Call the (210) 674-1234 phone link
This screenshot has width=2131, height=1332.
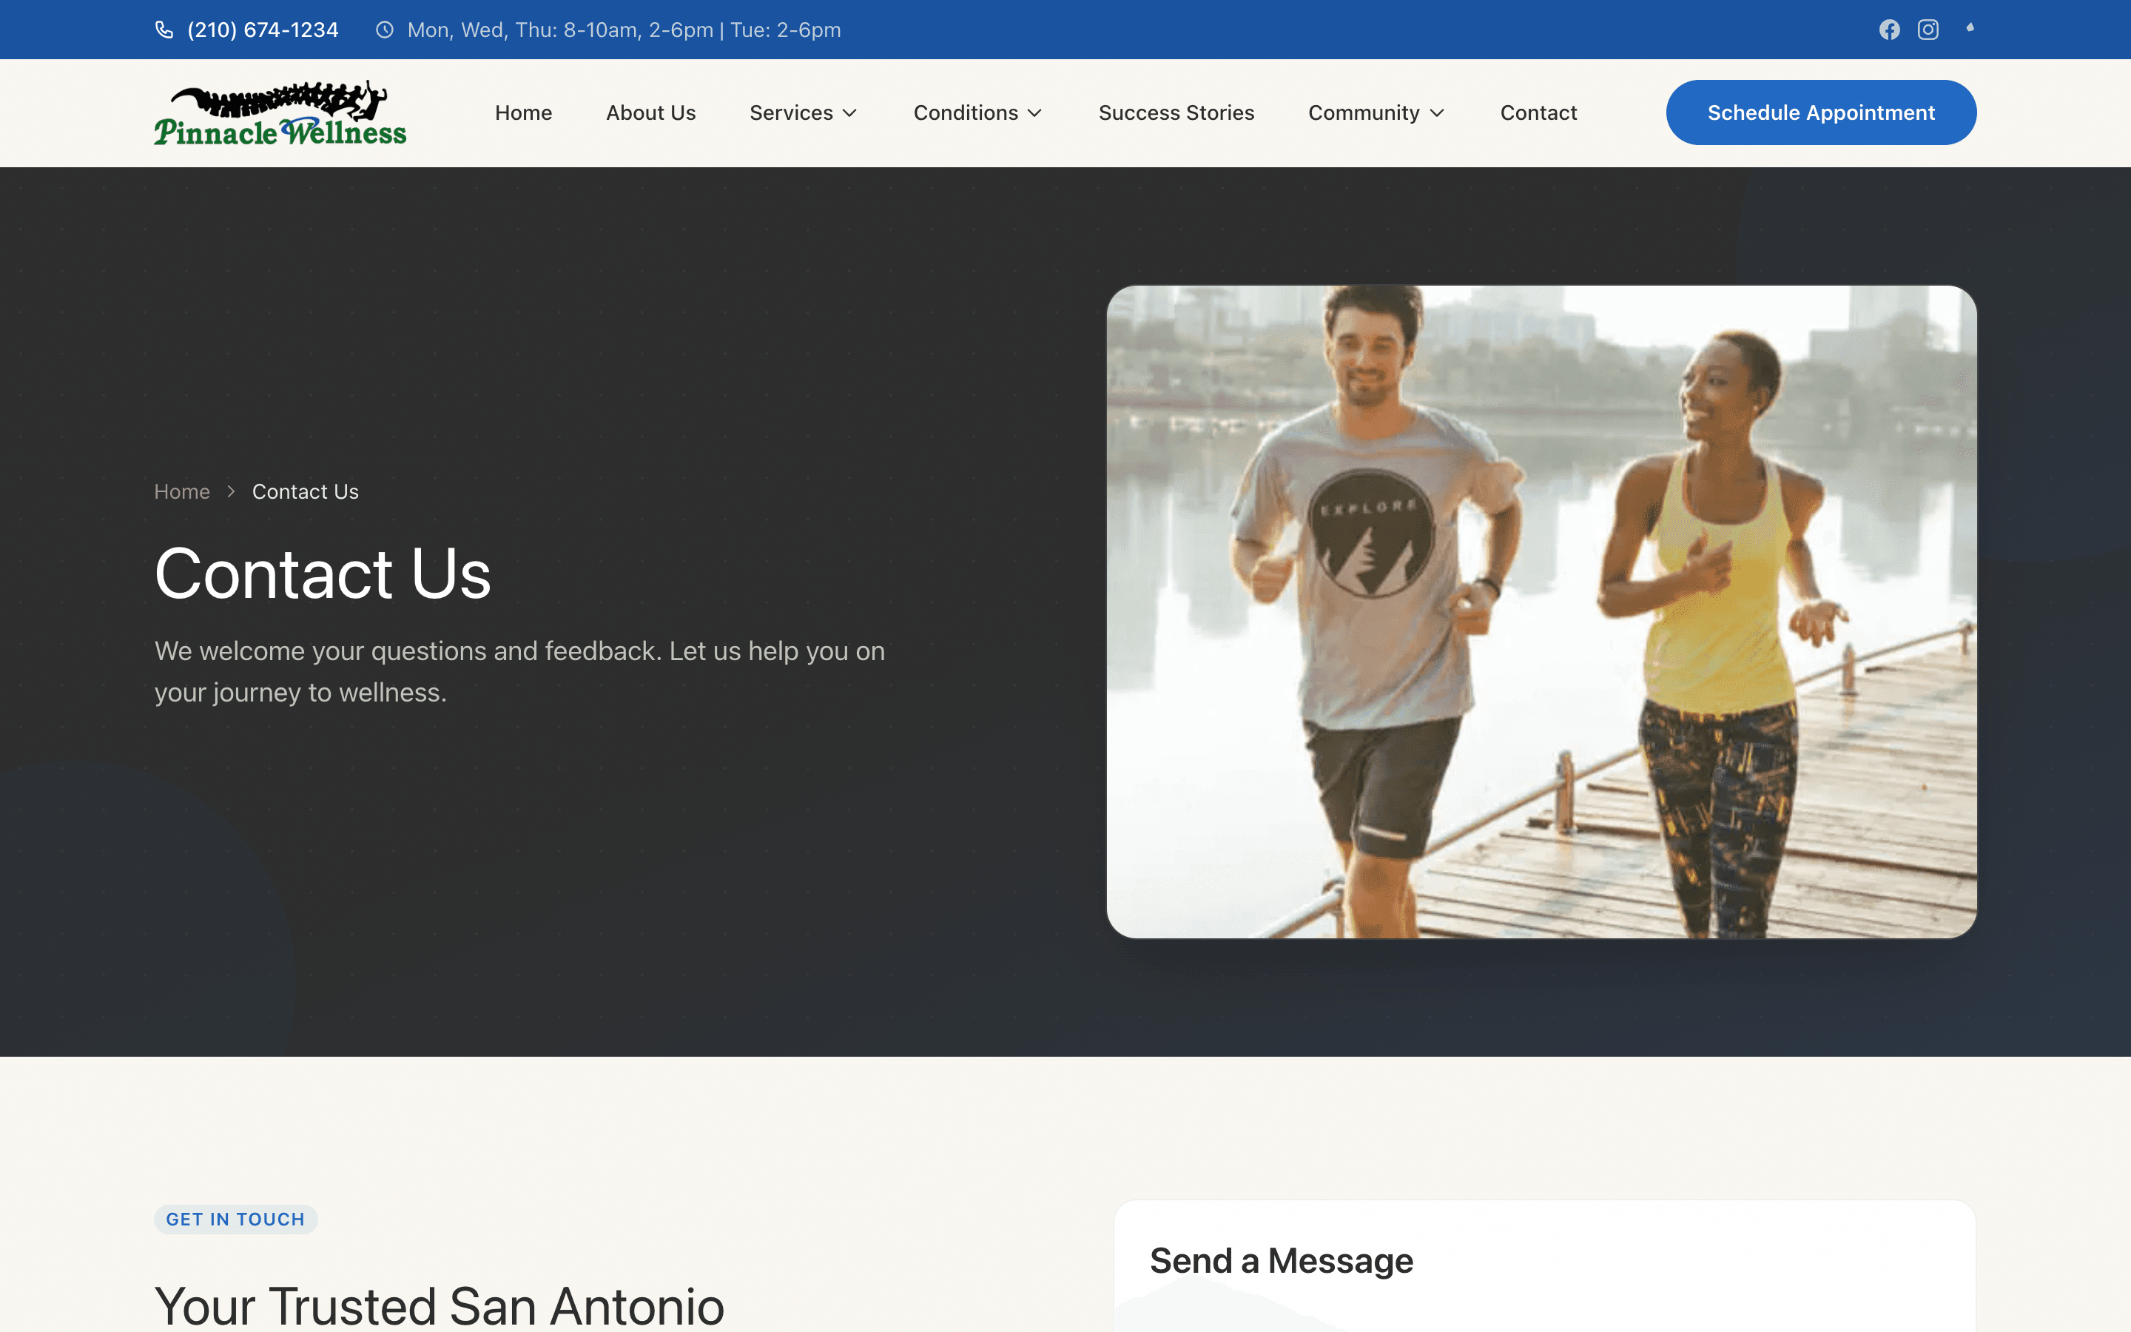[x=263, y=30]
